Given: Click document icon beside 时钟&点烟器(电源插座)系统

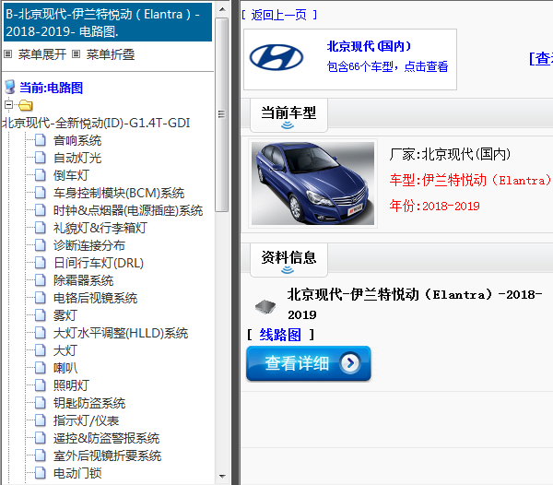Looking at the screenshot, I should click(x=41, y=210).
